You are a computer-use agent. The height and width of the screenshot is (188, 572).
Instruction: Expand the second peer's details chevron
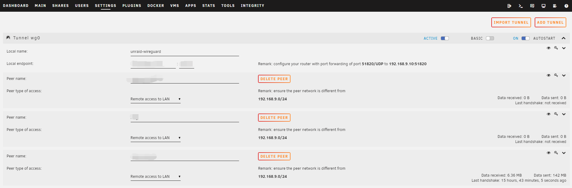[x=564, y=114]
